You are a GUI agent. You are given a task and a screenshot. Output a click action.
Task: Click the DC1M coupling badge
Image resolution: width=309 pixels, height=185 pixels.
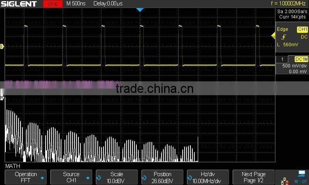301,59
